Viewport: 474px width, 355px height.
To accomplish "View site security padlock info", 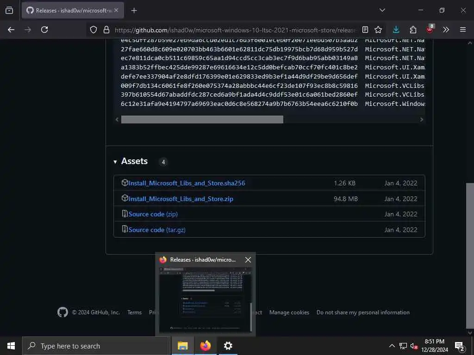I will [x=106, y=30].
